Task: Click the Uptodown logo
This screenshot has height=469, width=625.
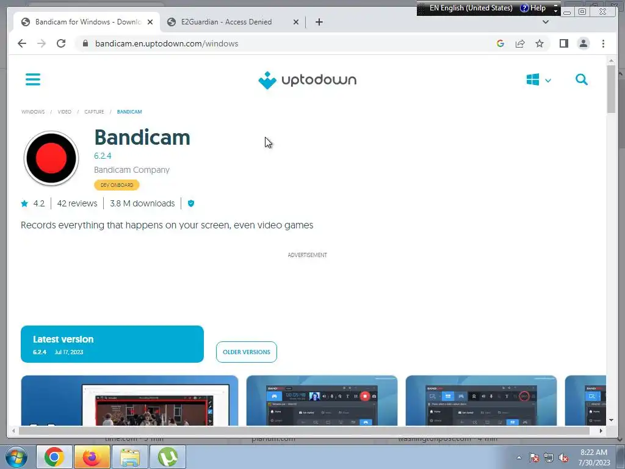Action: (308, 80)
